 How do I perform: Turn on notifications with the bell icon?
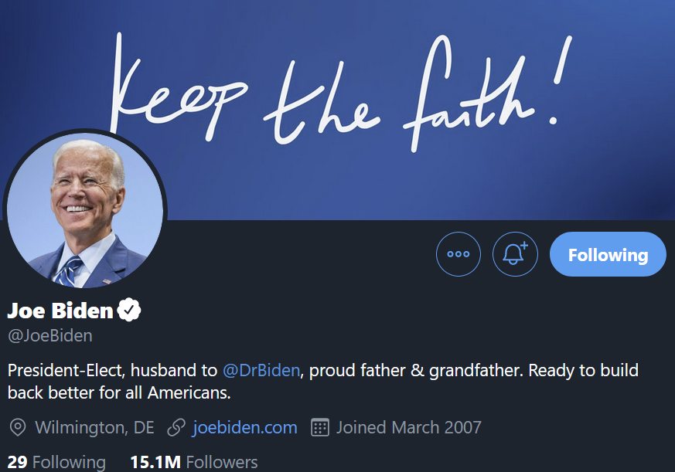[x=515, y=254]
